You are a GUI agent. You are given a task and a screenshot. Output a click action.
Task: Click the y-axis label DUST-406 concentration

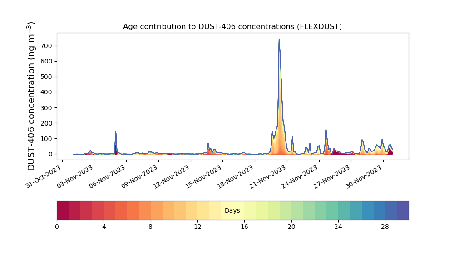[x=31, y=96]
